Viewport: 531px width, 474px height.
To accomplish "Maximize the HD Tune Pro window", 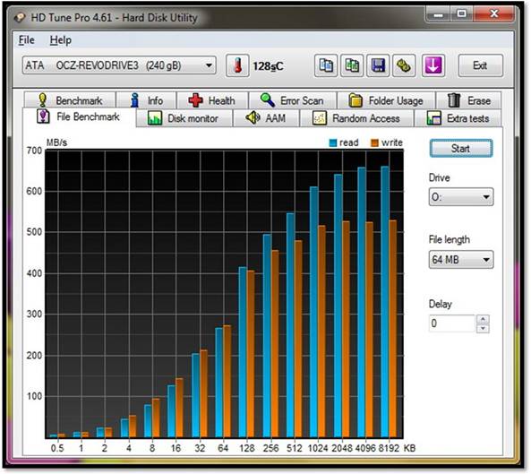I will (x=461, y=14).
